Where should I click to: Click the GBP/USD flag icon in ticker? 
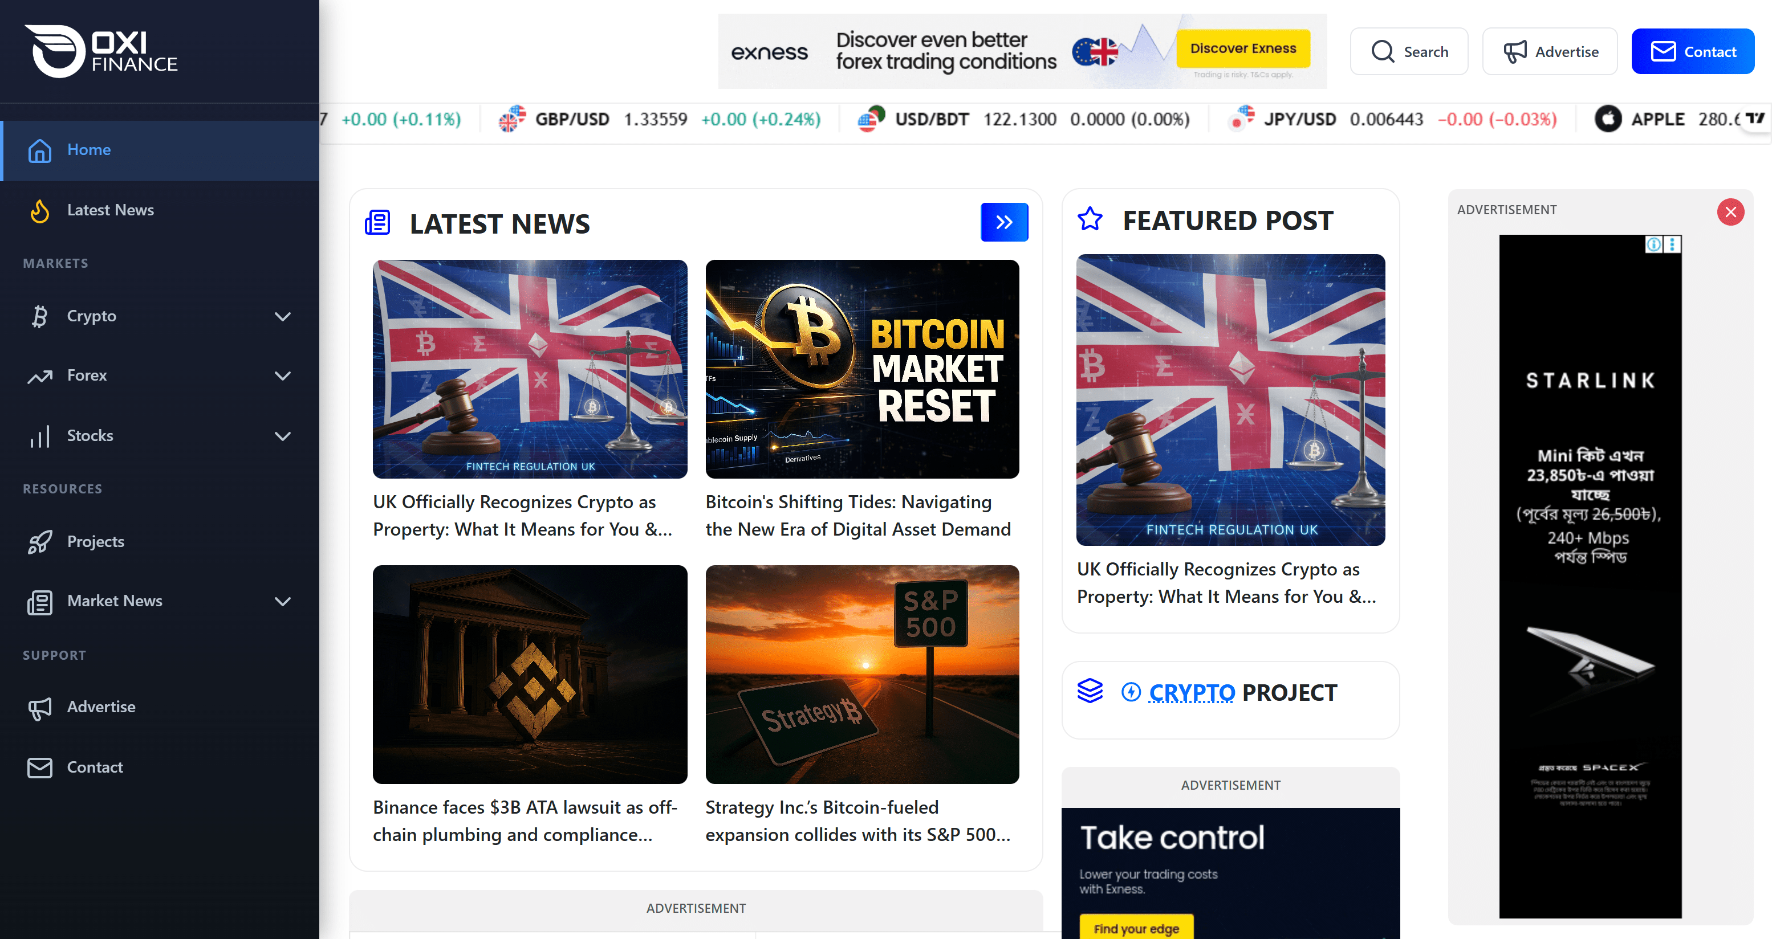point(513,119)
